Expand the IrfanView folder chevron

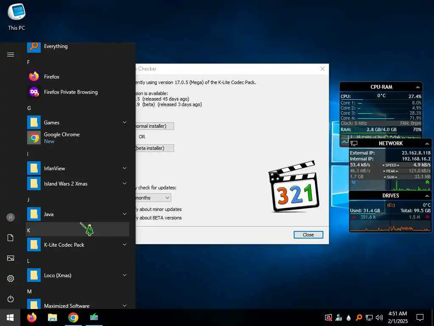click(x=125, y=168)
